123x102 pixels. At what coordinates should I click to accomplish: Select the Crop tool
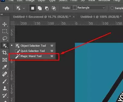(x=5, y=53)
